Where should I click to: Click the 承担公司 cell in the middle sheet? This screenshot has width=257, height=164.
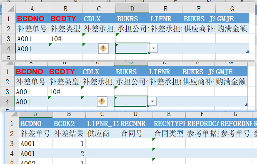tap(131, 82)
